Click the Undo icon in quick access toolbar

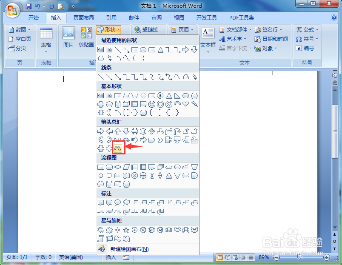tap(38, 6)
